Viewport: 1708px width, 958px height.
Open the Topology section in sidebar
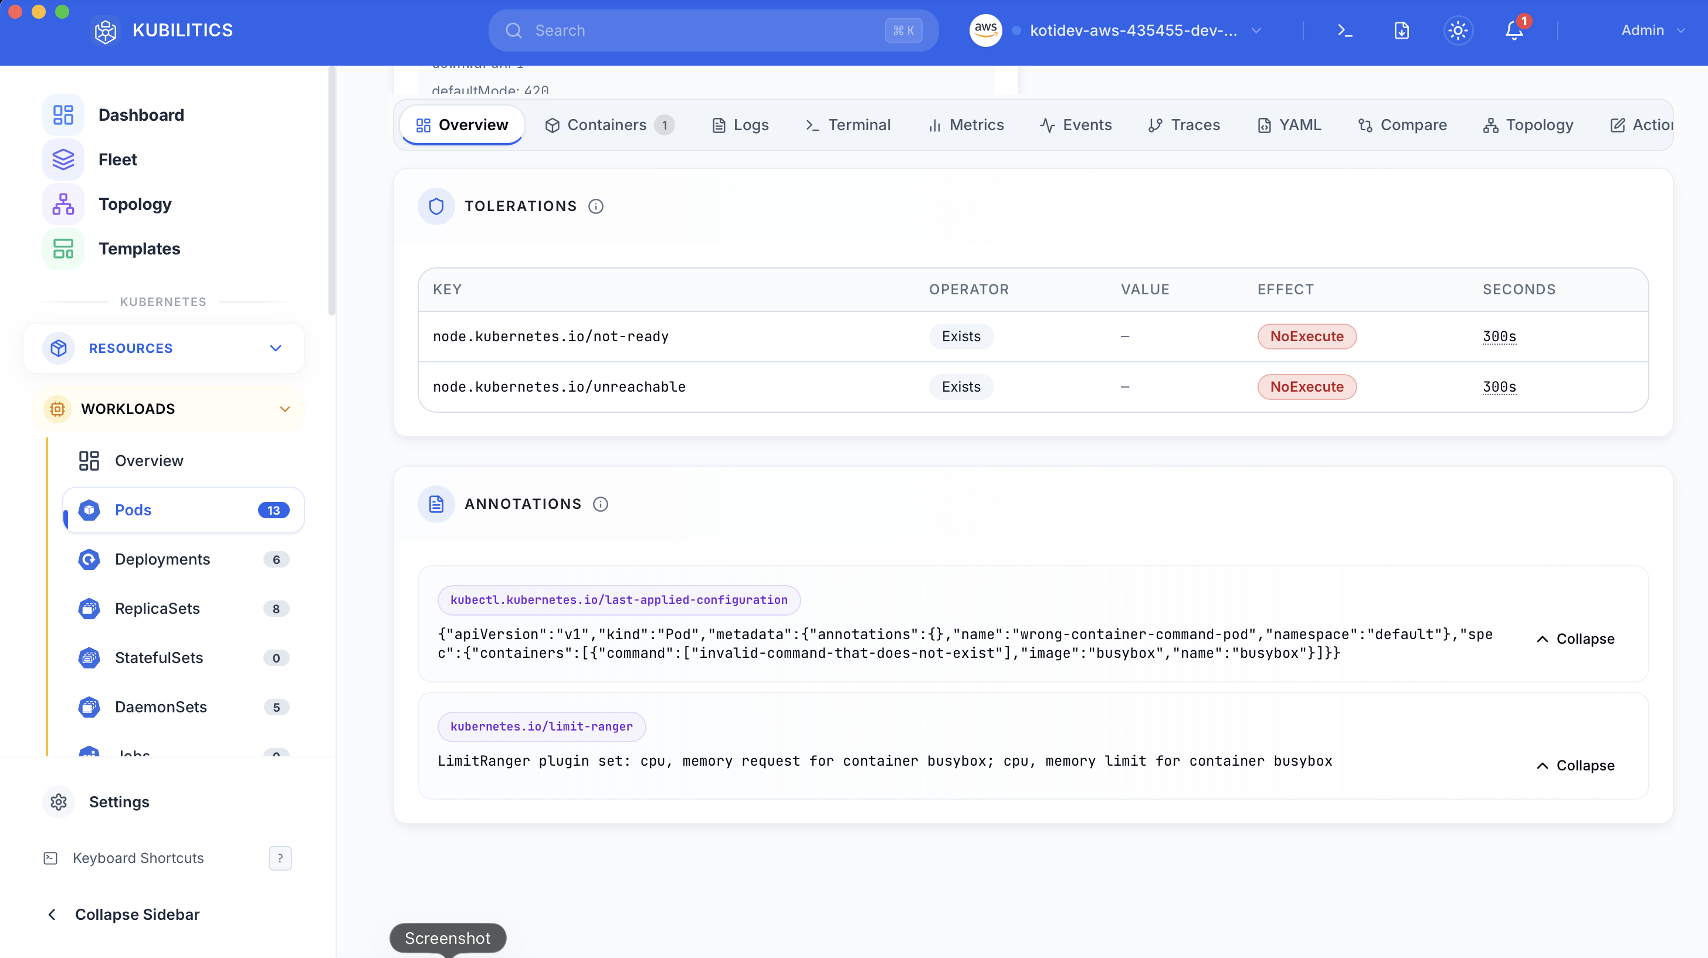(x=134, y=203)
